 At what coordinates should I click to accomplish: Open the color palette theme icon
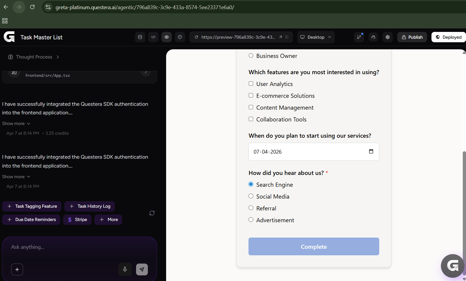click(180, 37)
